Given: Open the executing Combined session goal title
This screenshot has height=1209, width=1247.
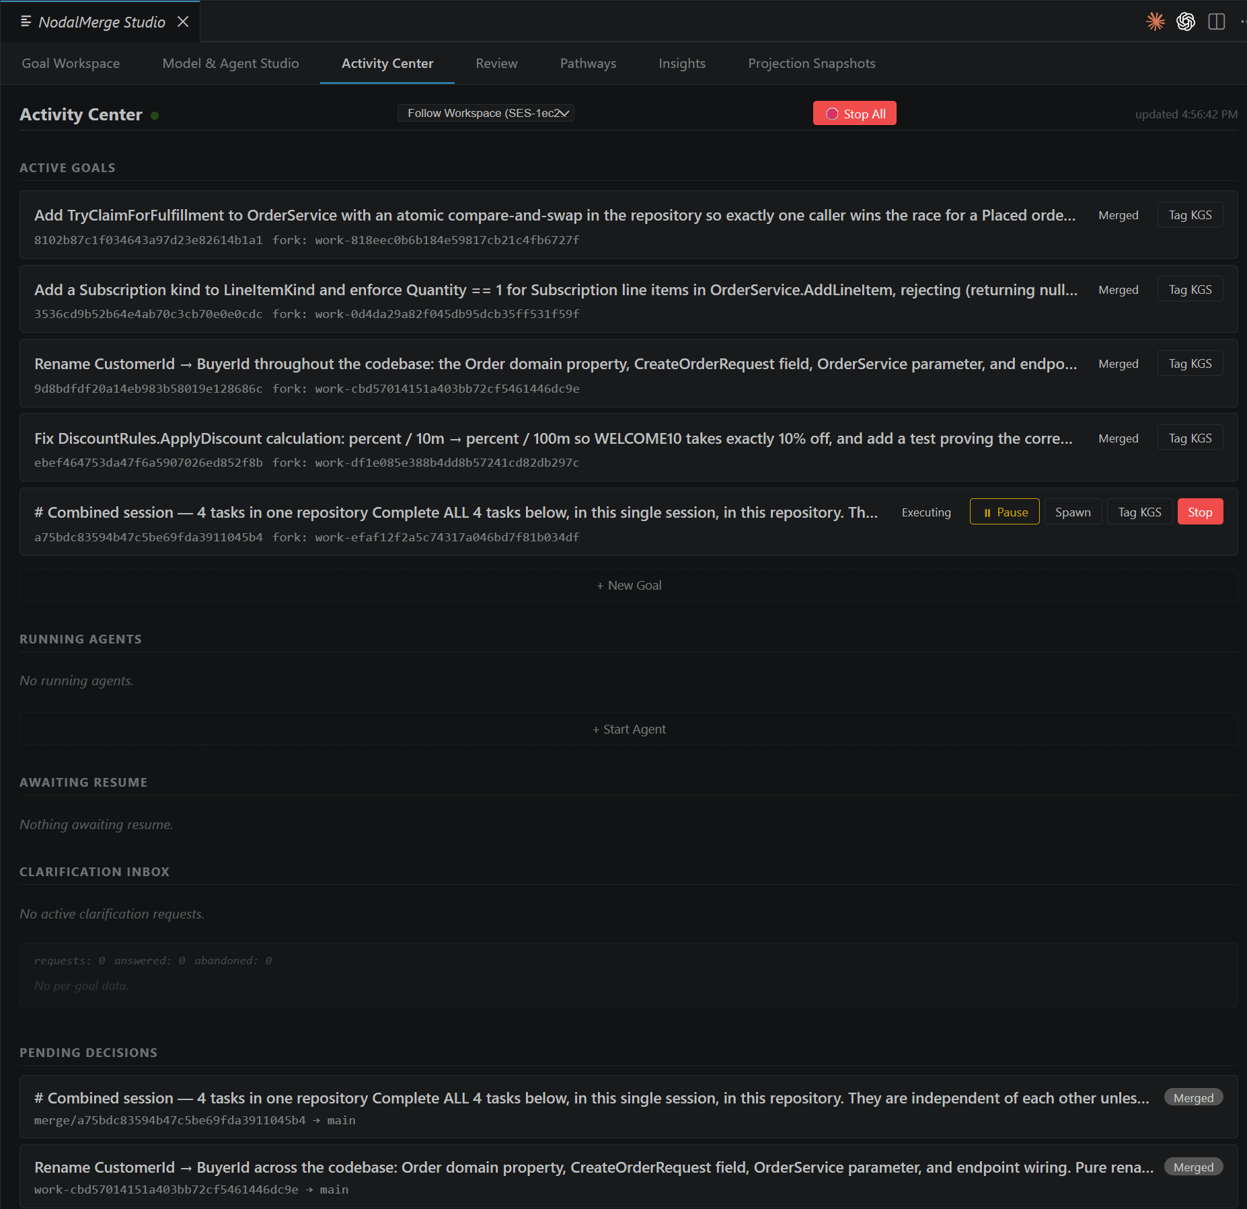Looking at the screenshot, I should point(456,512).
